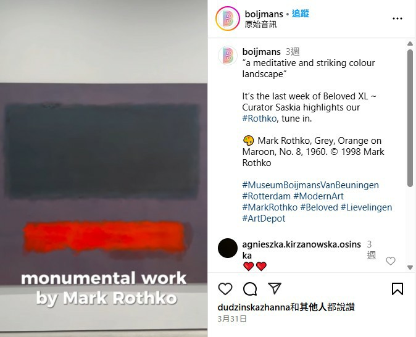Click boijmans avatar beside the caption
The image size is (416, 337).
point(228,56)
